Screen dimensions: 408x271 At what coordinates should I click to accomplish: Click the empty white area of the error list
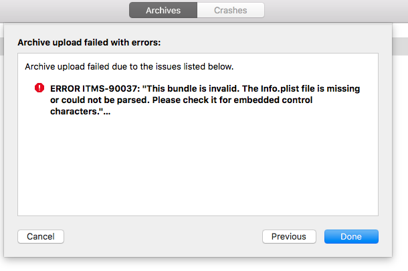click(198, 167)
